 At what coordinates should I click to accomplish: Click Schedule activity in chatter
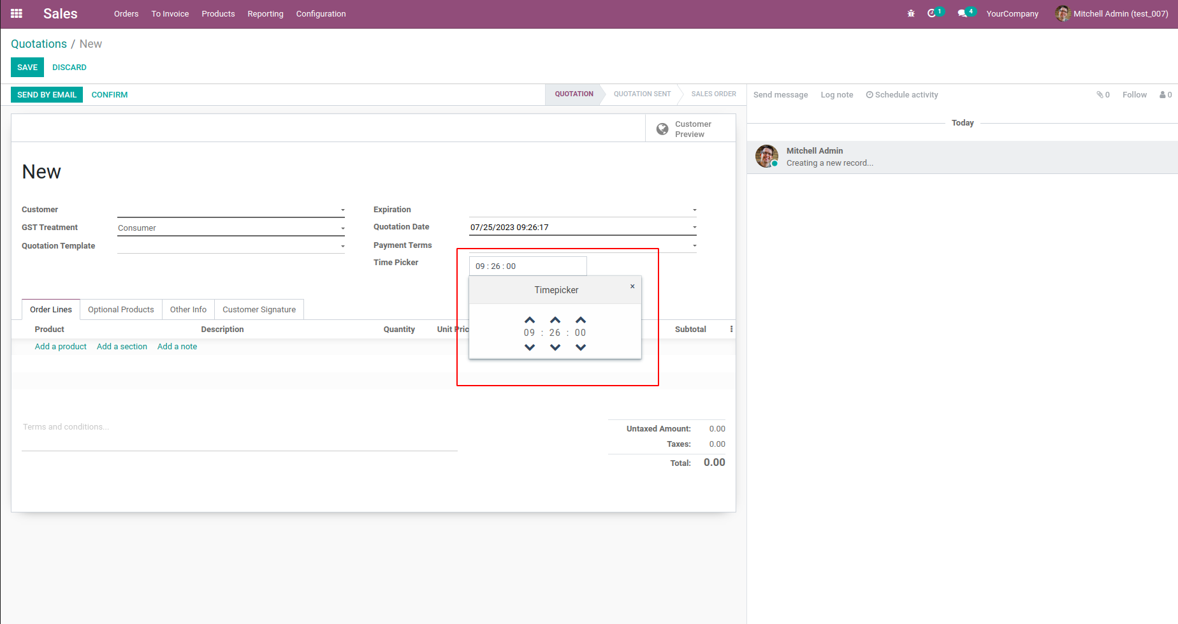[x=902, y=95]
